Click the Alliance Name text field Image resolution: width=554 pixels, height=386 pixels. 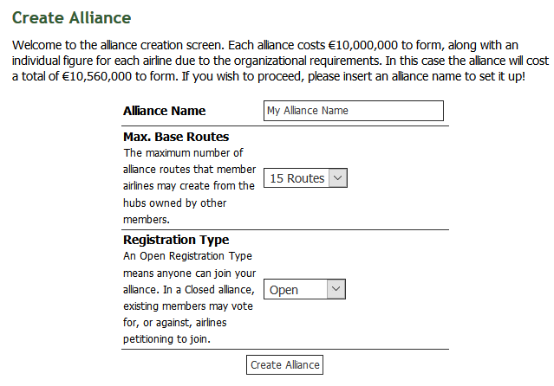click(x=353, y=111)
